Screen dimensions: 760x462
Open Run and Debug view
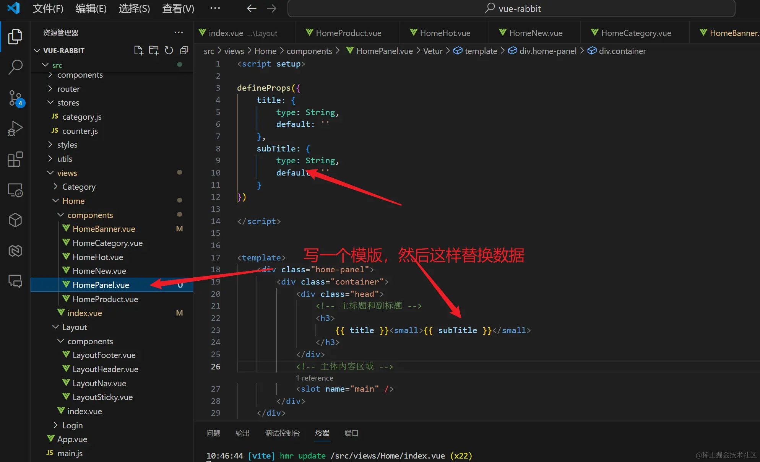(x=15, y=129)
